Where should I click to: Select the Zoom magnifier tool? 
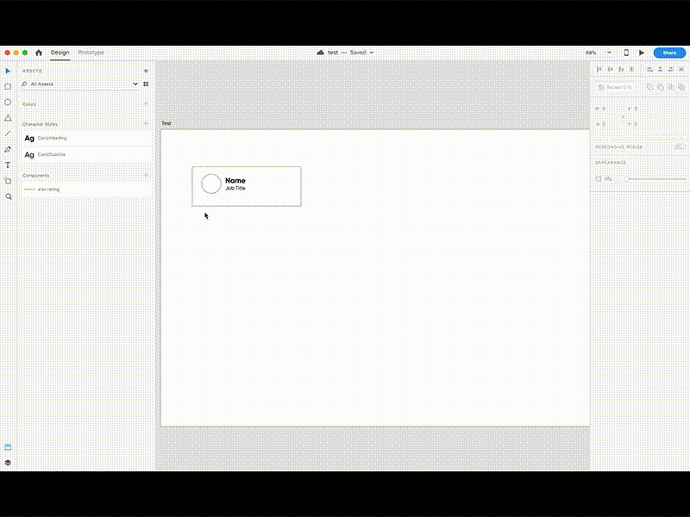click(9, 196)
